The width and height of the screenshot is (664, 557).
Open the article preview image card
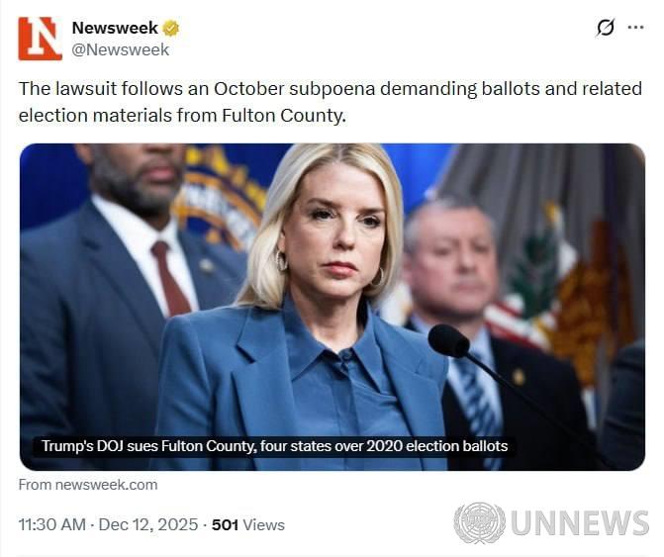tap(332, 307)
